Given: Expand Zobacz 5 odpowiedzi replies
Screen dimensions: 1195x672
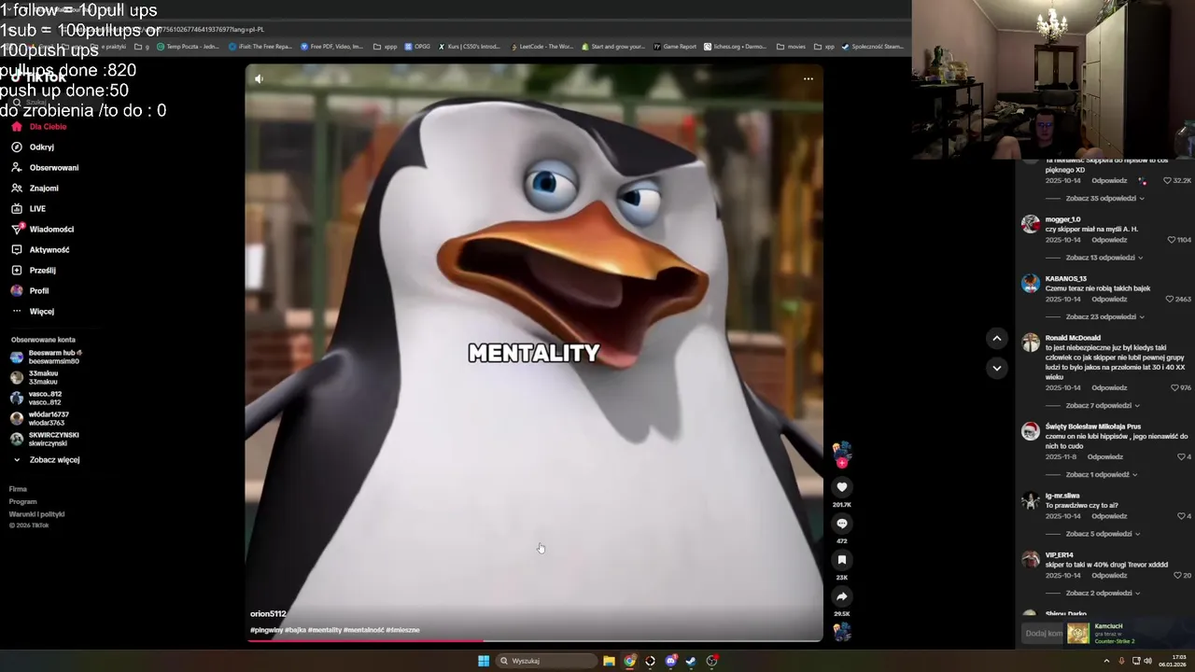Looking at the screenshot, I should click(1103, 534).
